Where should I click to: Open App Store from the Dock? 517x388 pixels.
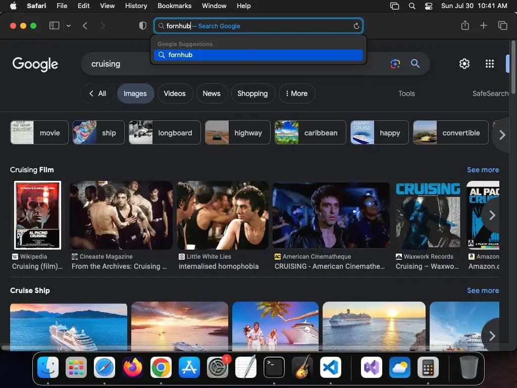coord(189,367)
